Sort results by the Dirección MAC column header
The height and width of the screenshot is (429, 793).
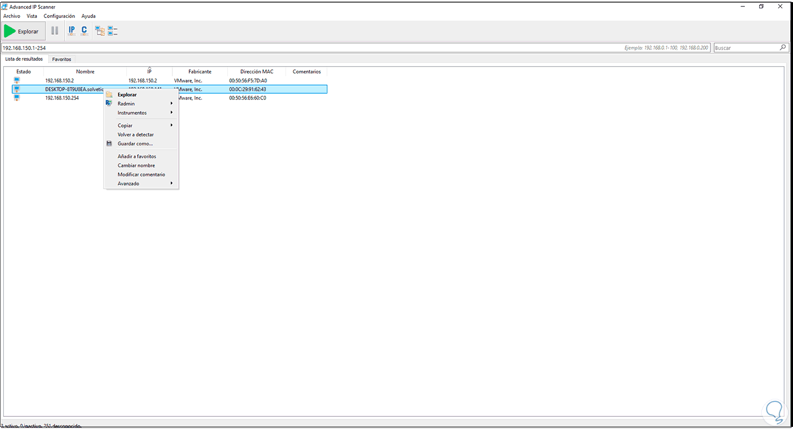coord(256,71)
